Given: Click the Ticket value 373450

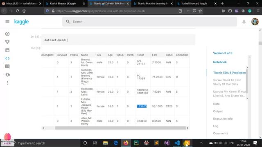Looking at the screenshot, I should coord(142,121).
